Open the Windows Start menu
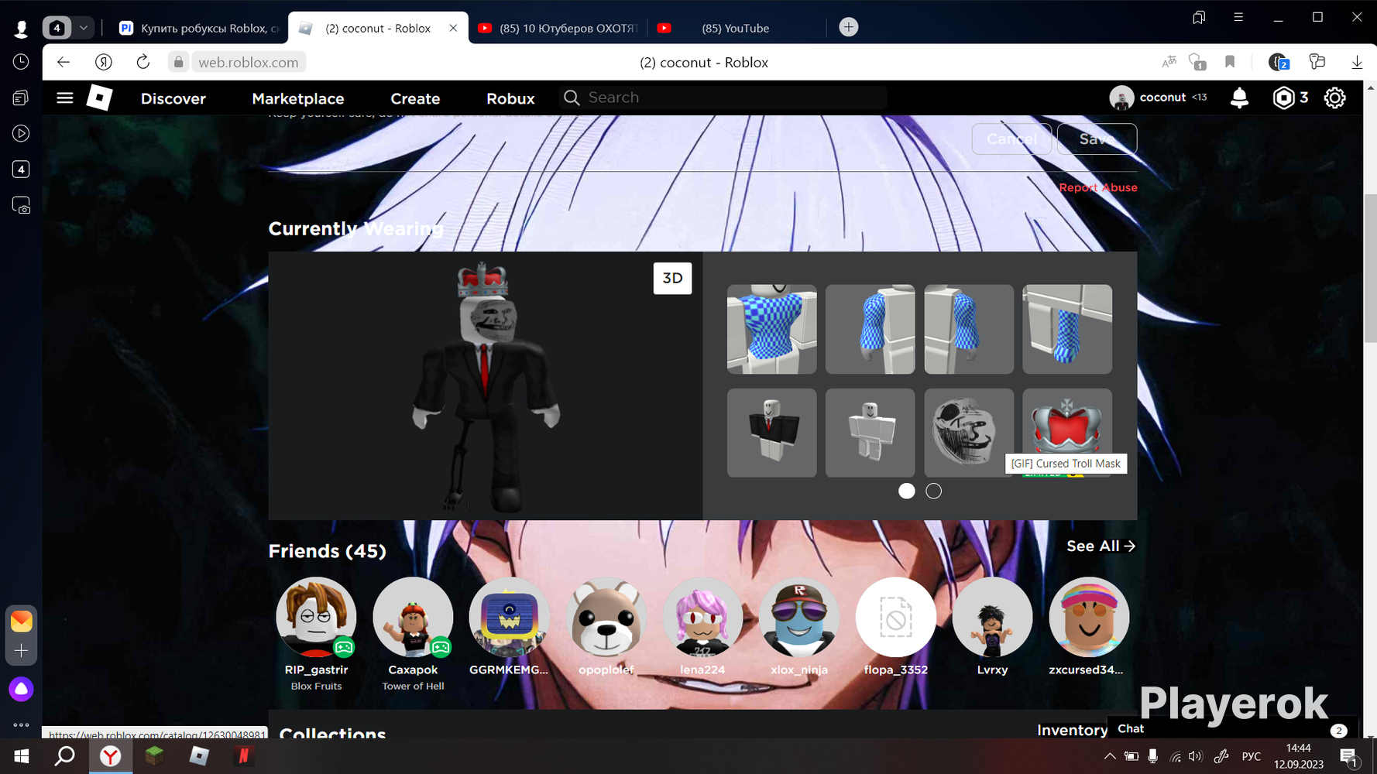 pos(22,756)
